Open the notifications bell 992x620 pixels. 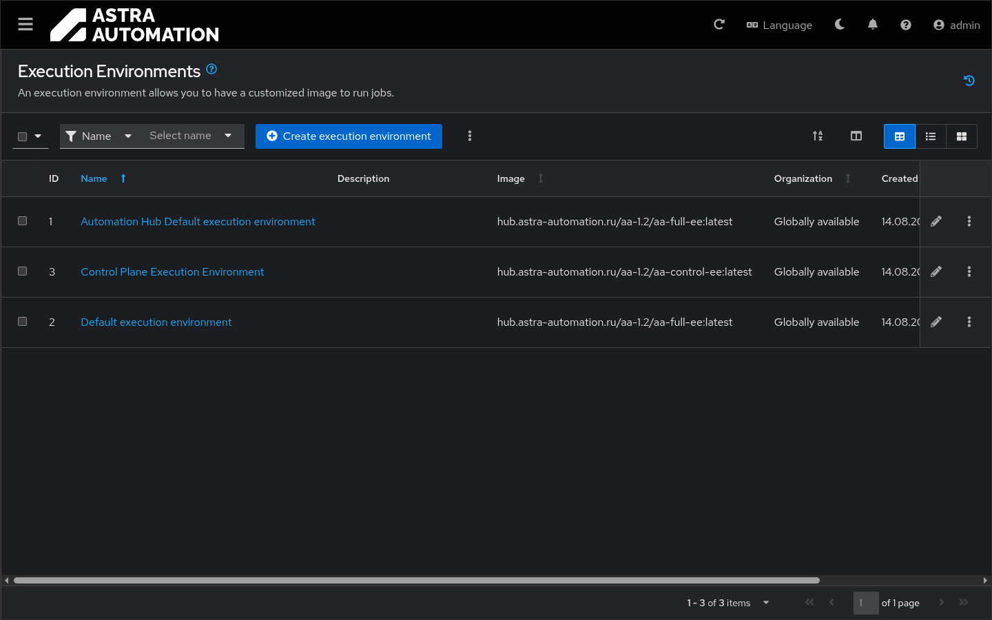[x=872, y=25]
